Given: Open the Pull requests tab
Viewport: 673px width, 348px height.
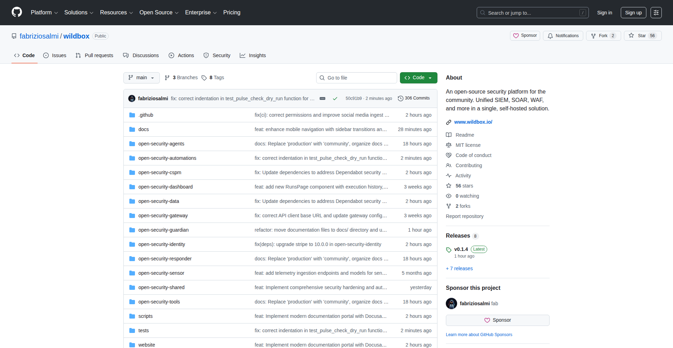Looking at the screenshot, I should (94, 55).
